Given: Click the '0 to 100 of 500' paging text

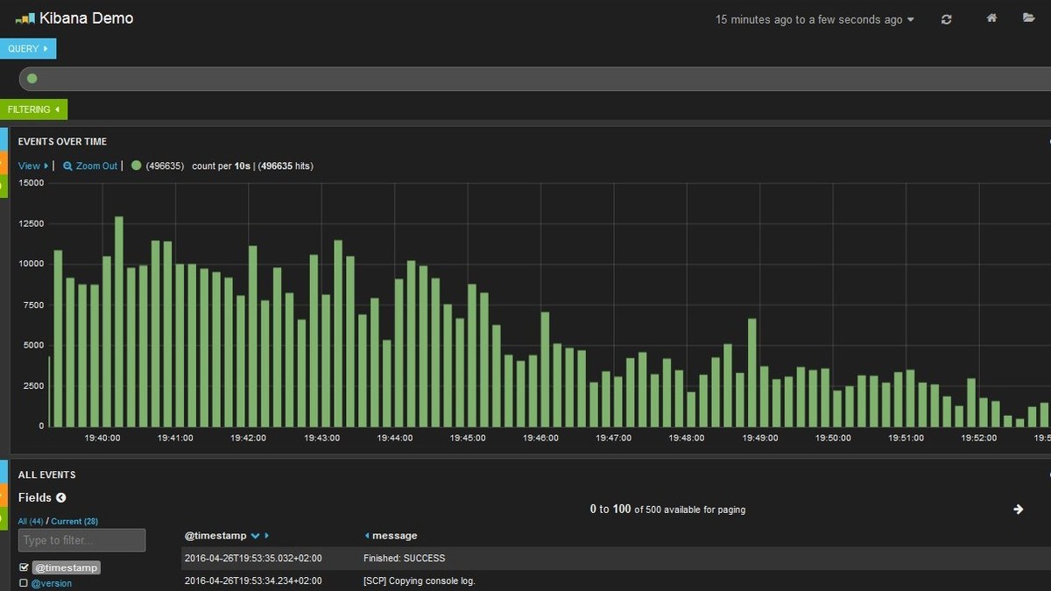Looking at the screenshot, I should [668, 509].
